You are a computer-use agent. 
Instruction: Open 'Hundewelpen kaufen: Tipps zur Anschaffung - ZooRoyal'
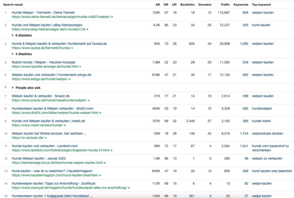click(x=53, y=183)
